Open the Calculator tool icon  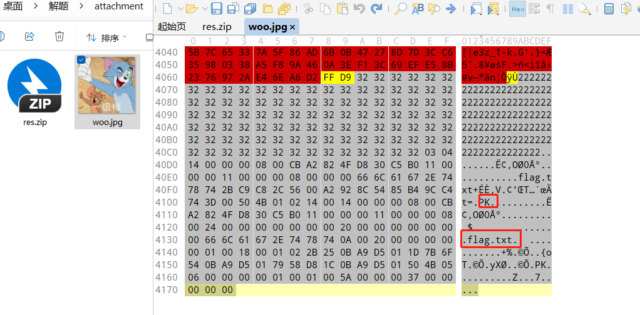[x=609, y=9]
